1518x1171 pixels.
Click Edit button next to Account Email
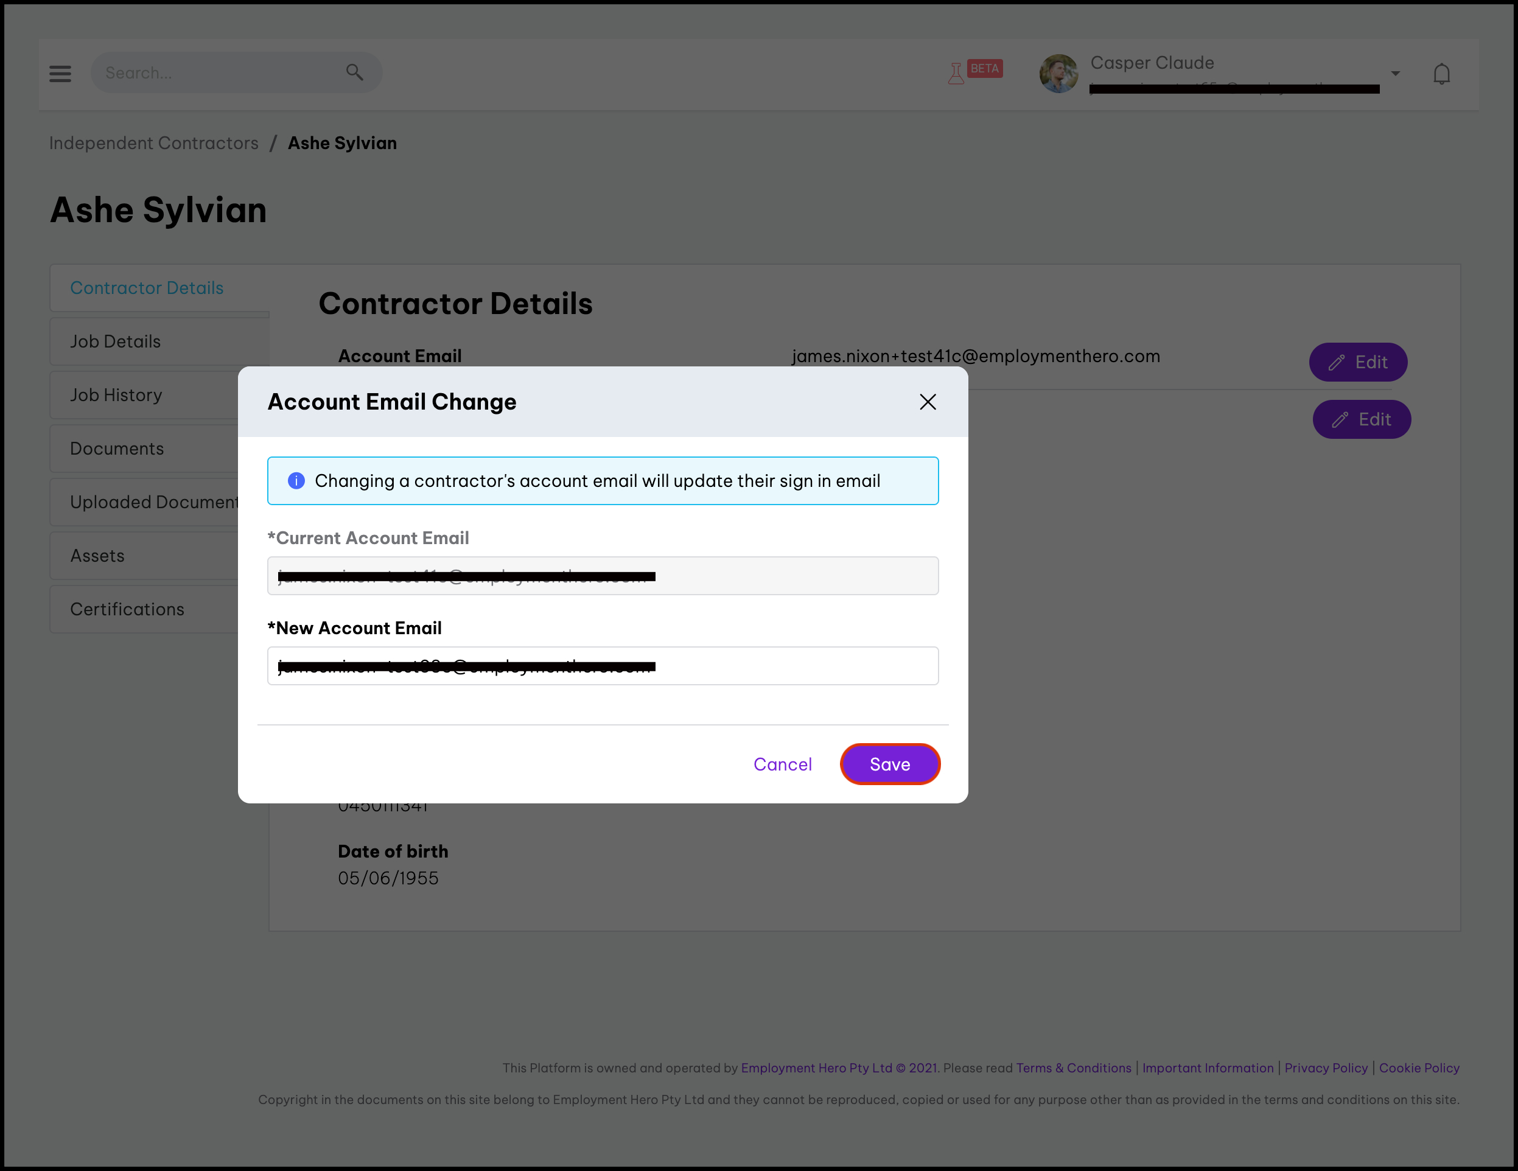point(1357,362)
